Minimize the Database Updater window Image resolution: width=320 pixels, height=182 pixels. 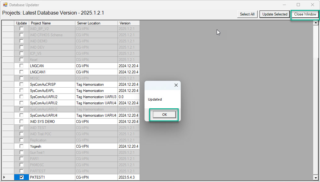pos(284,5)
